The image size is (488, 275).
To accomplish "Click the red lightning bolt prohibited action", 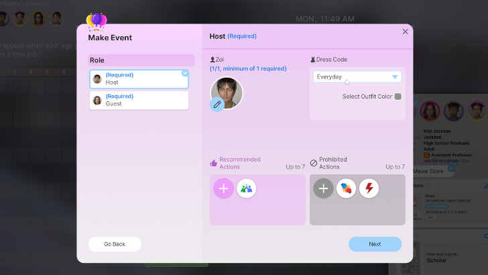I will pos(369,188).
